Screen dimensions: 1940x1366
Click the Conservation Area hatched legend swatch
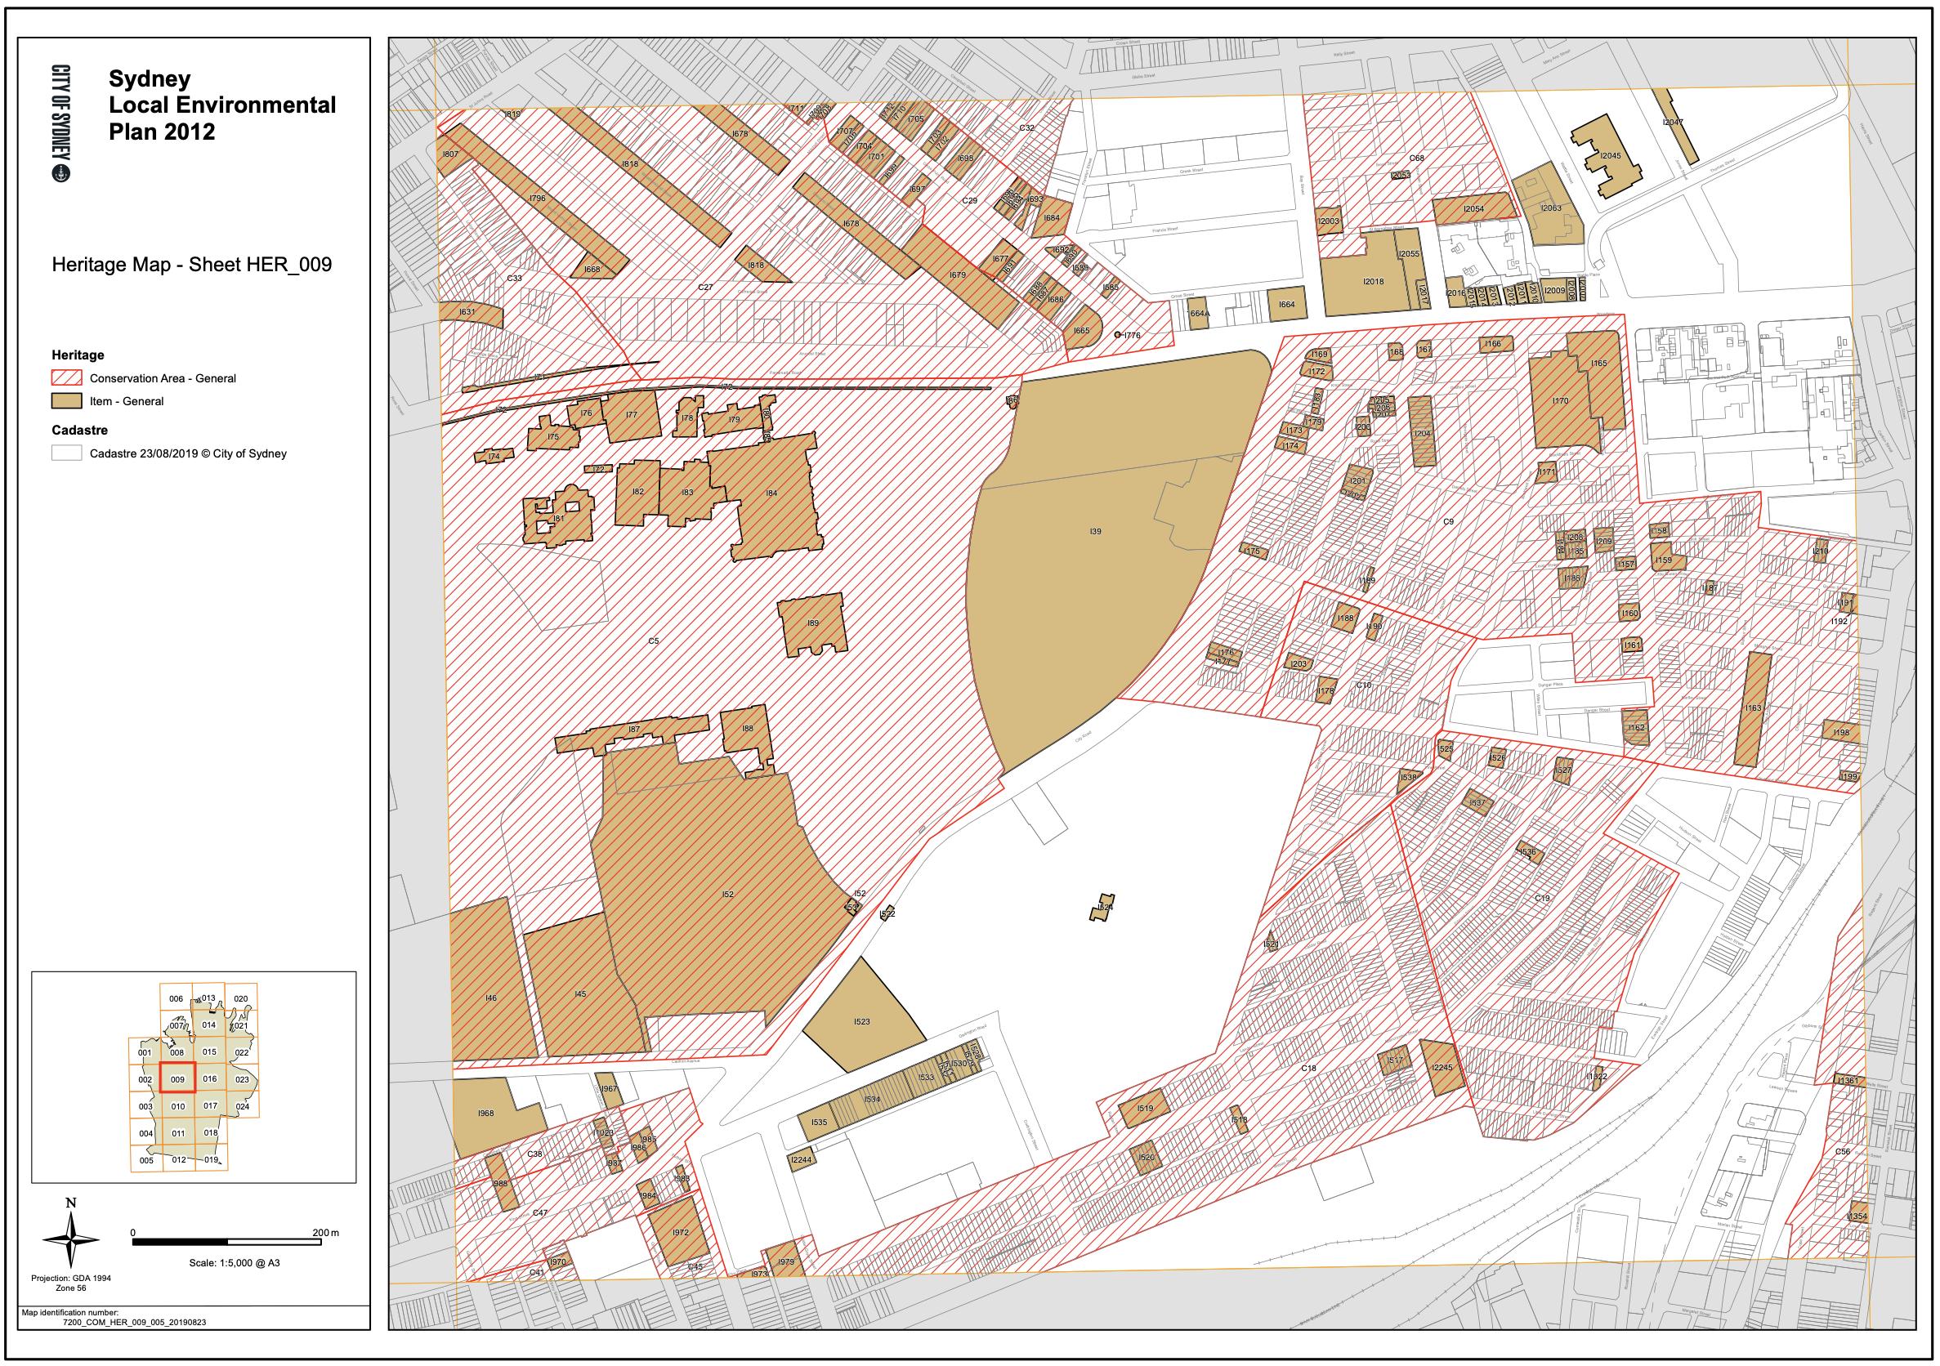coord(68,377)
